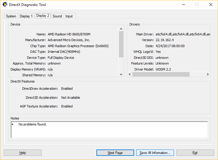
Task: Click manufacturer Advanced Micro Devices, Inc.
Action: [x=69, y=40]
